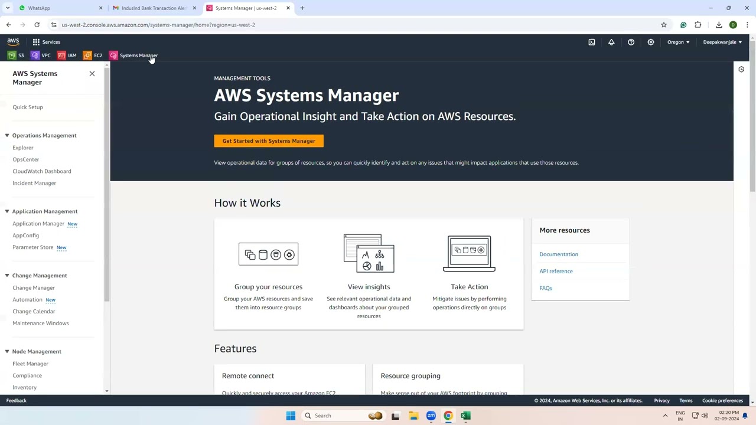Open Inventory in the sidebar
756x425 pixels.
click(x=24, y=388)
